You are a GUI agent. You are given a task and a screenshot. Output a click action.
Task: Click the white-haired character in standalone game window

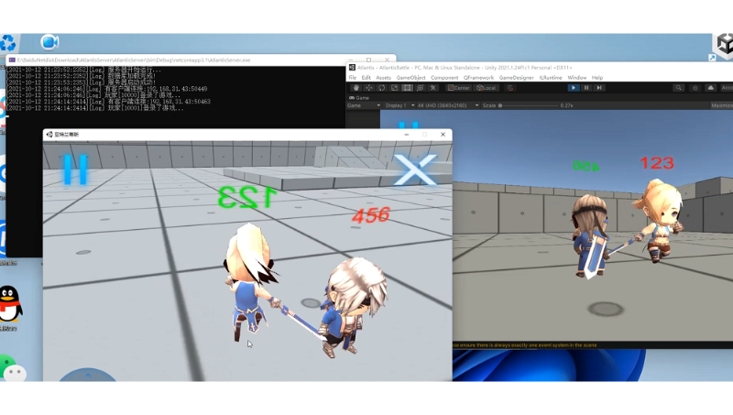coord(353,306)
